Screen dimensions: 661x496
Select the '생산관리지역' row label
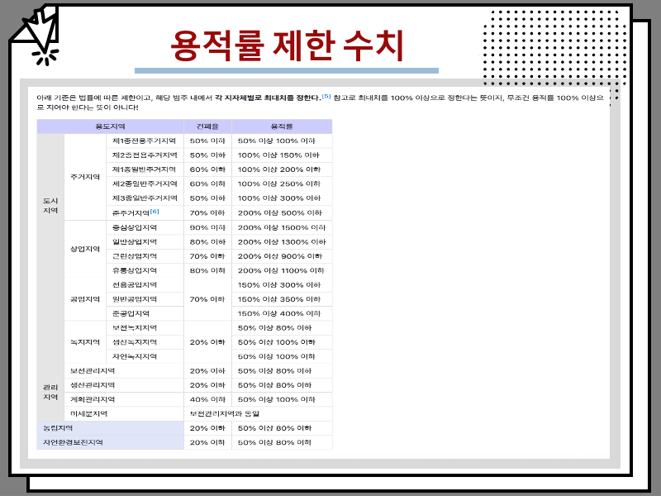point(93,385)
